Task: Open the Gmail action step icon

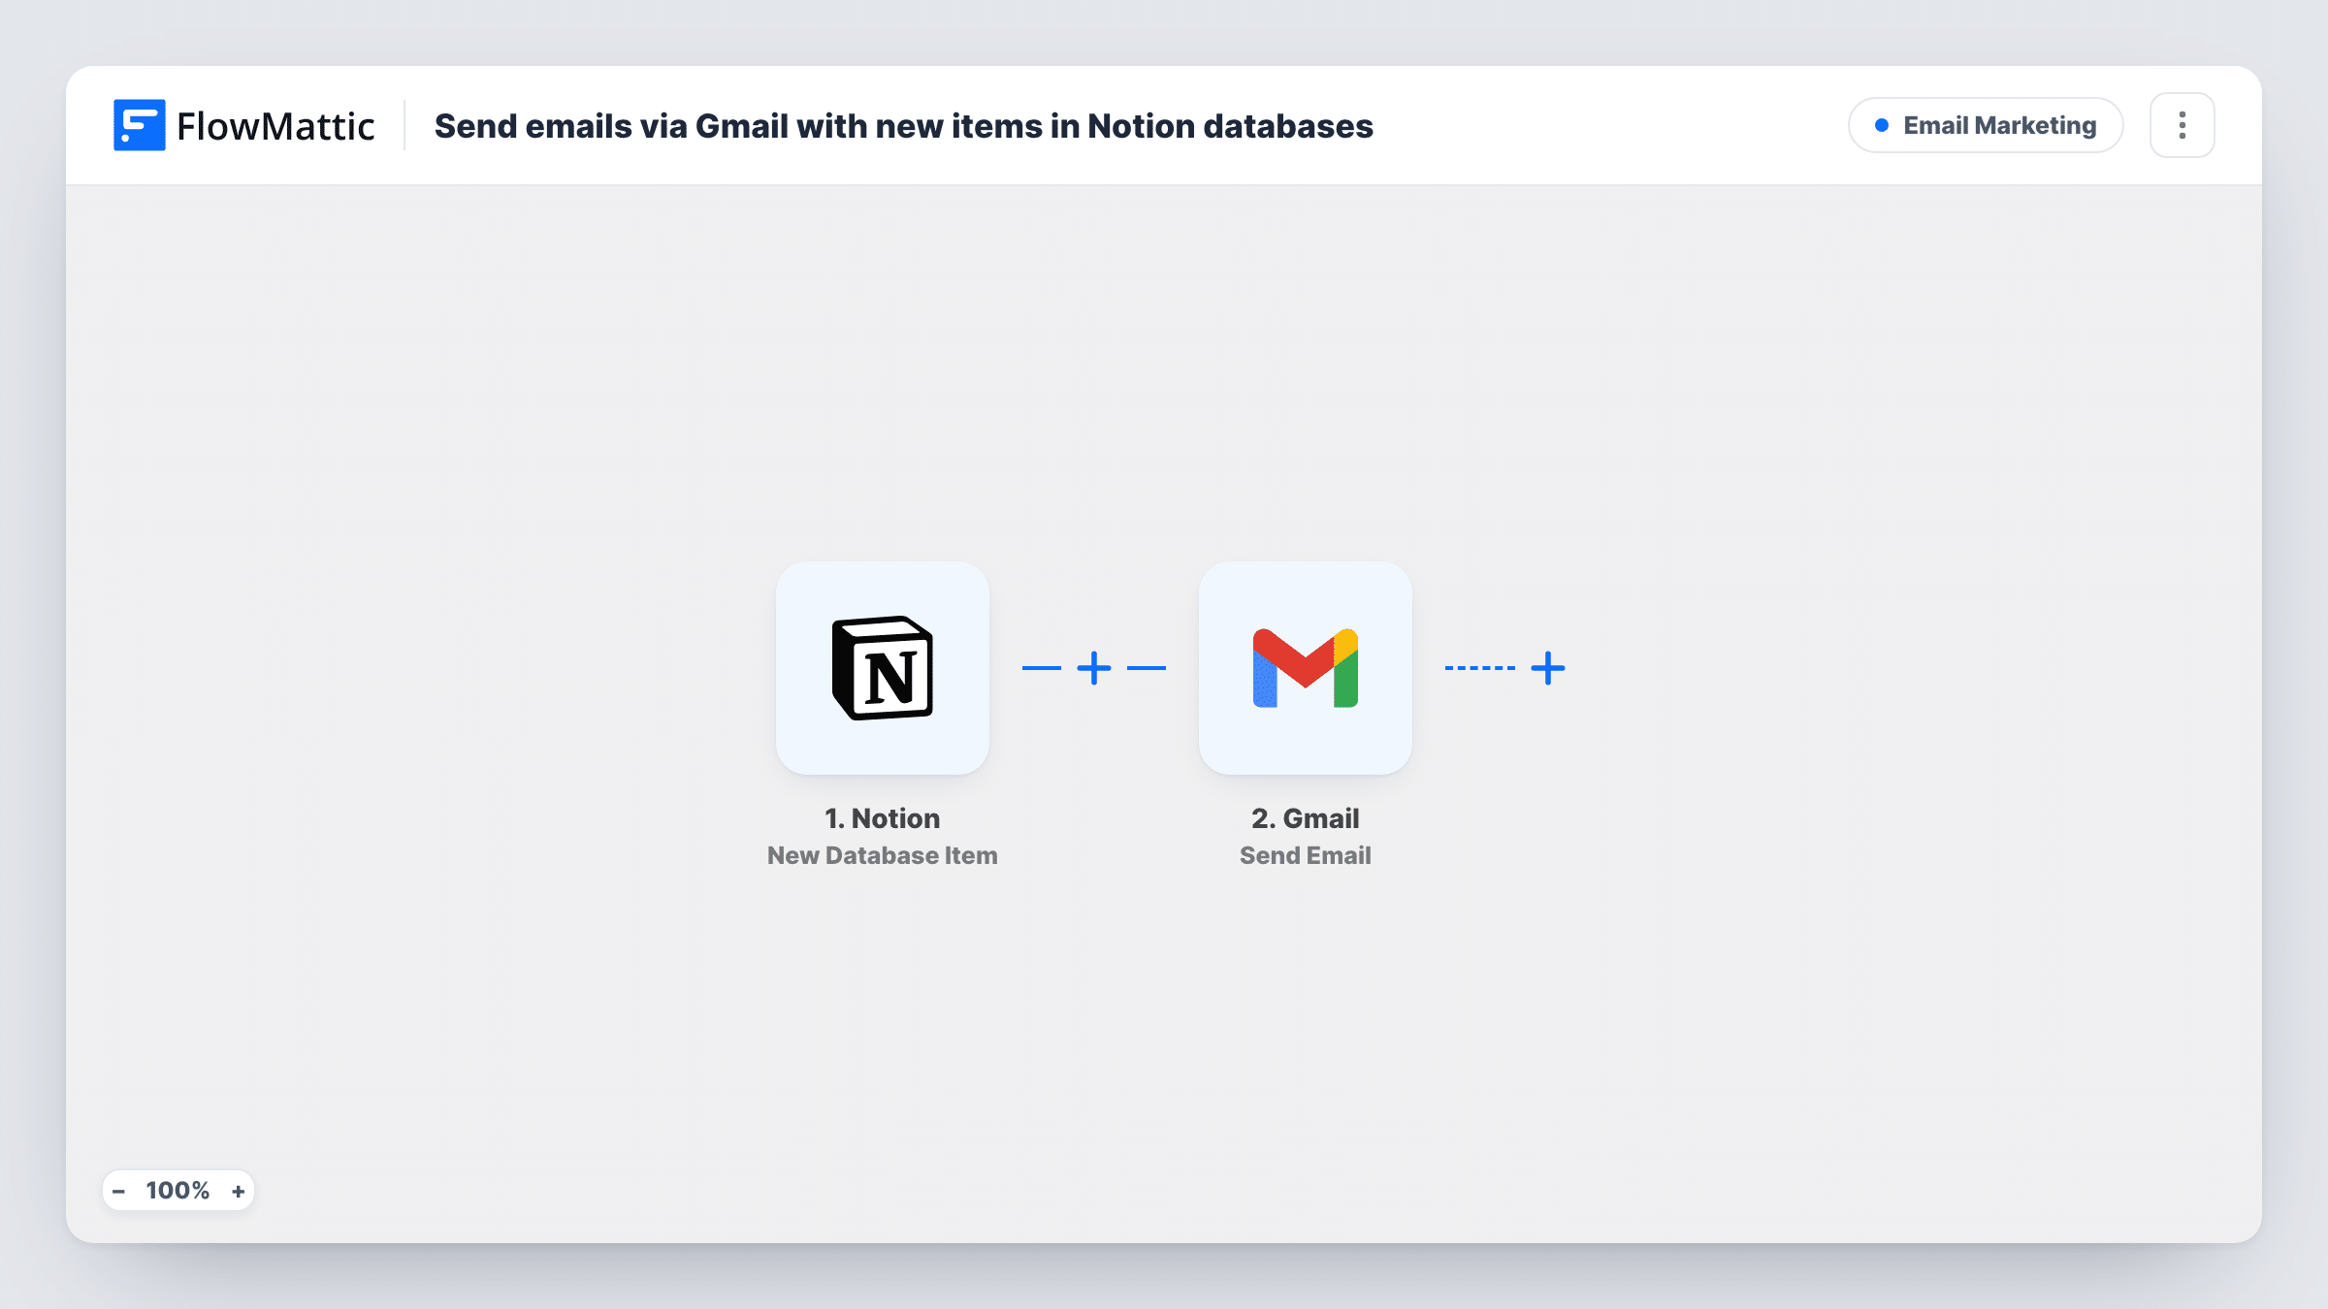Action: [1306, 668]
